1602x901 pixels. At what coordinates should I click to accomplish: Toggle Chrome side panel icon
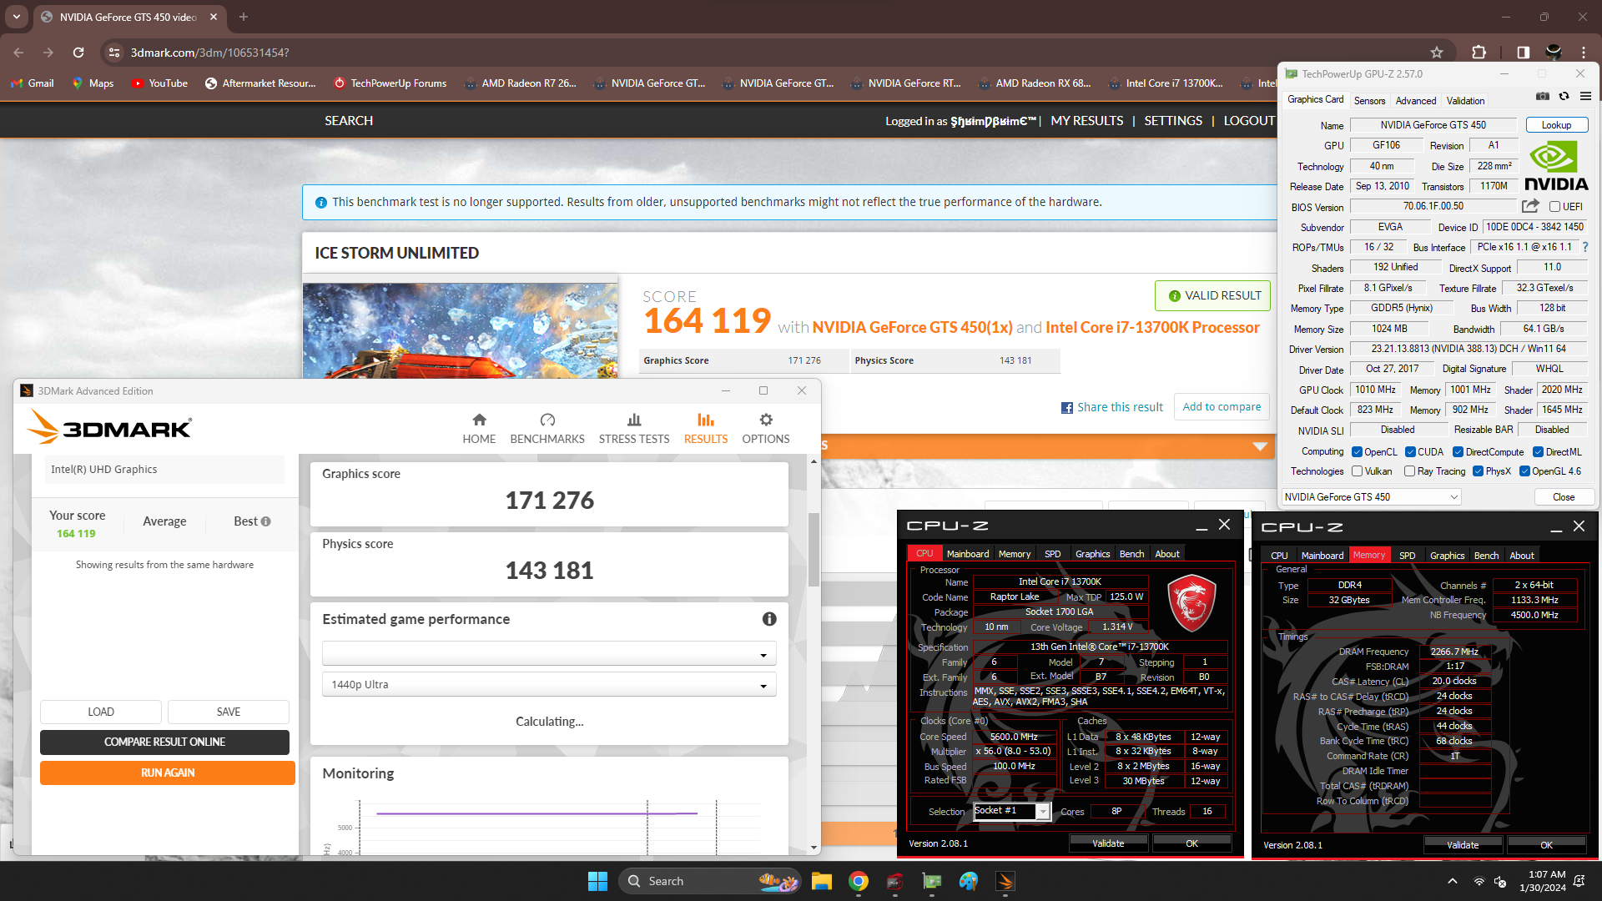1524,53
